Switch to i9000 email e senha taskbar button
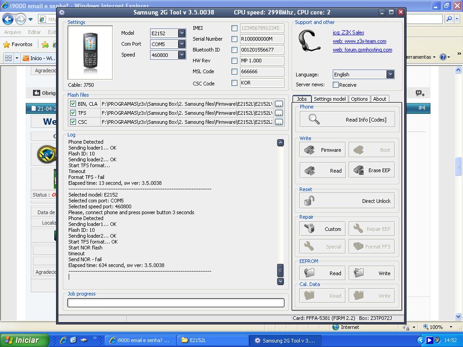 pyautogui.click(x=140, y=340)
